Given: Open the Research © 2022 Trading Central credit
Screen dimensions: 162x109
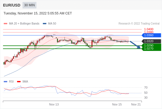Looking at the screenshot, I should 139,24.
